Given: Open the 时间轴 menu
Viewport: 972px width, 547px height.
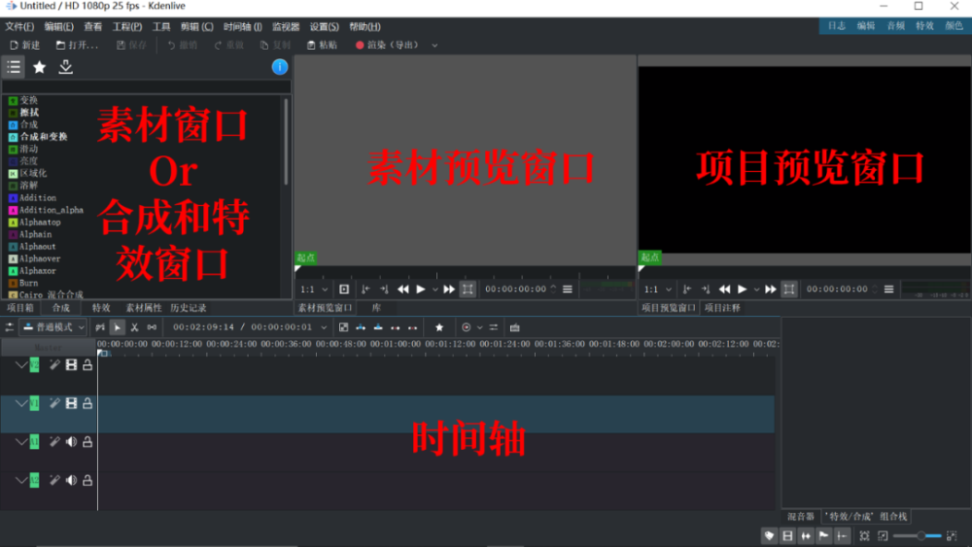Looking at the screenshot, I should pyautogui.click(x=242, y=26).
